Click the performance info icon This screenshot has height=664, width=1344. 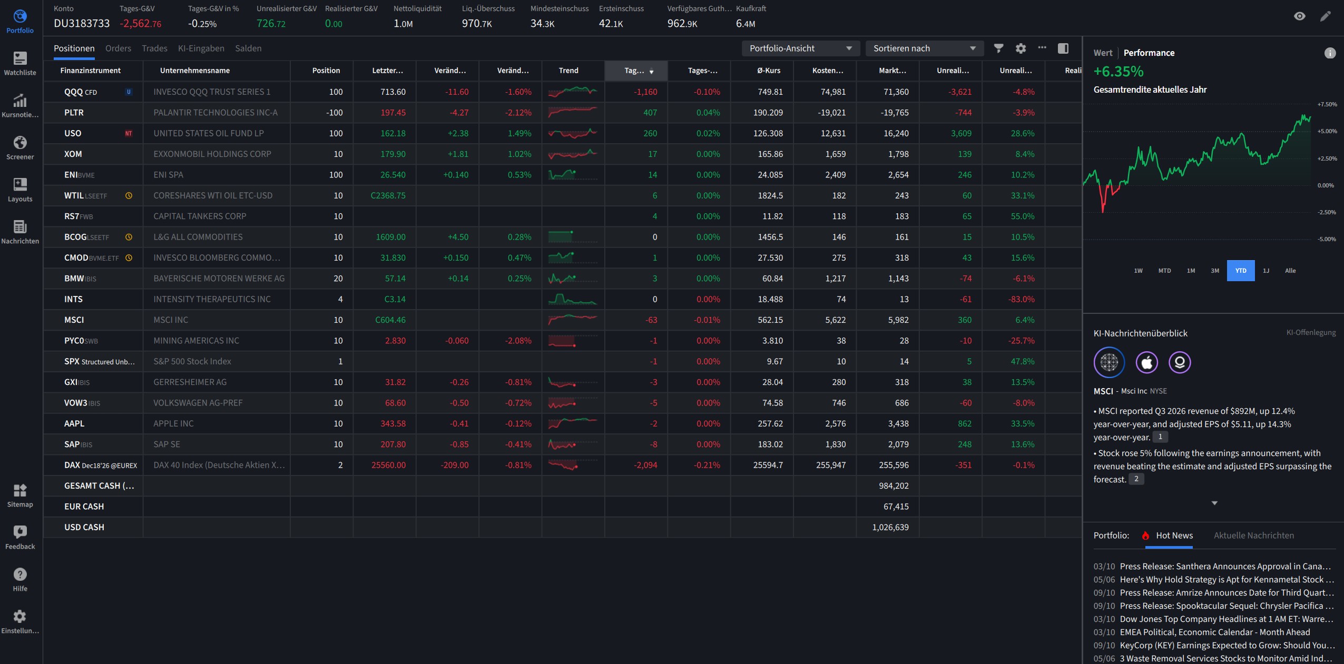1330,53
